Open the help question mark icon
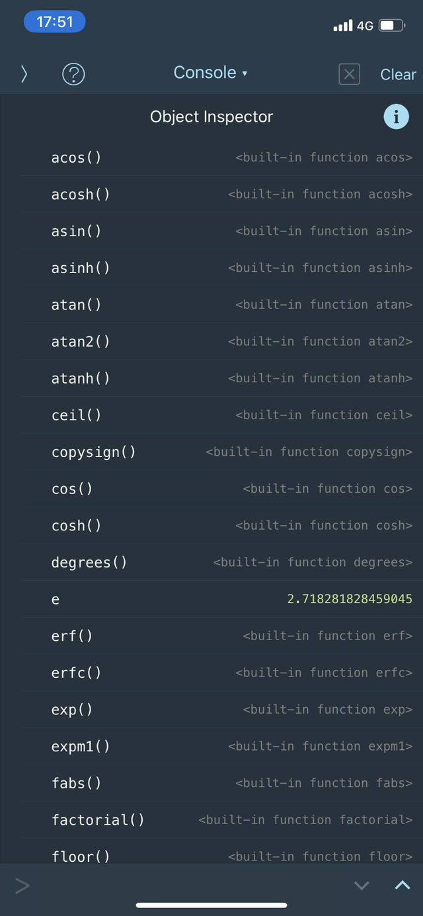Viewport: 423px width, 916px height. [x=73, y=74]
